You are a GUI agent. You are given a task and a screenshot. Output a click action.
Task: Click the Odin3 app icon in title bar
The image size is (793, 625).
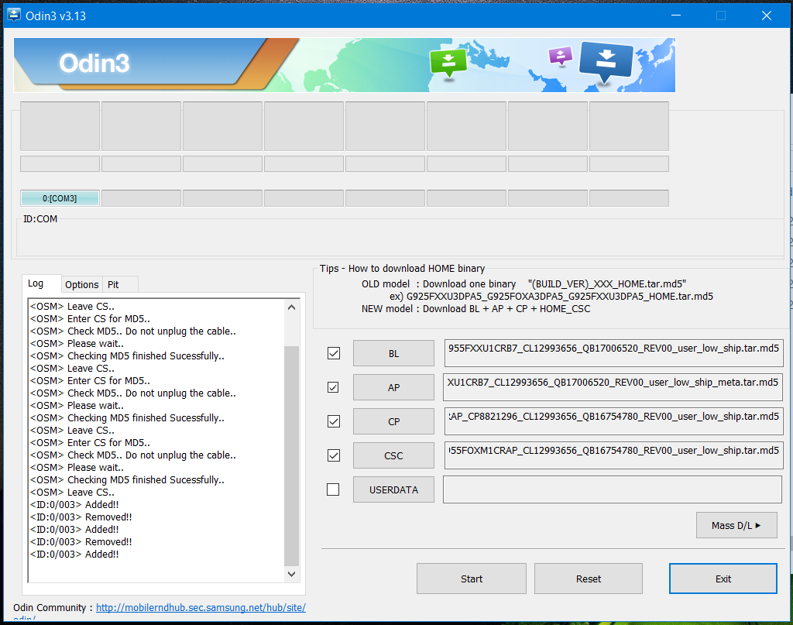[x=14, y=15]
